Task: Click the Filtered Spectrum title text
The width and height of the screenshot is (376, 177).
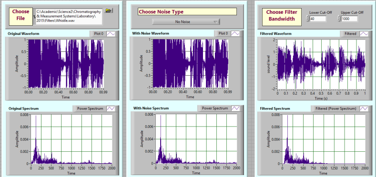Action: click(x=275, y=109)
